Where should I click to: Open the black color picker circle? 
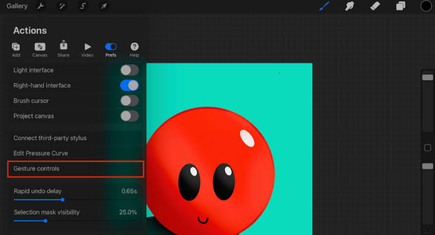[426, 7]
